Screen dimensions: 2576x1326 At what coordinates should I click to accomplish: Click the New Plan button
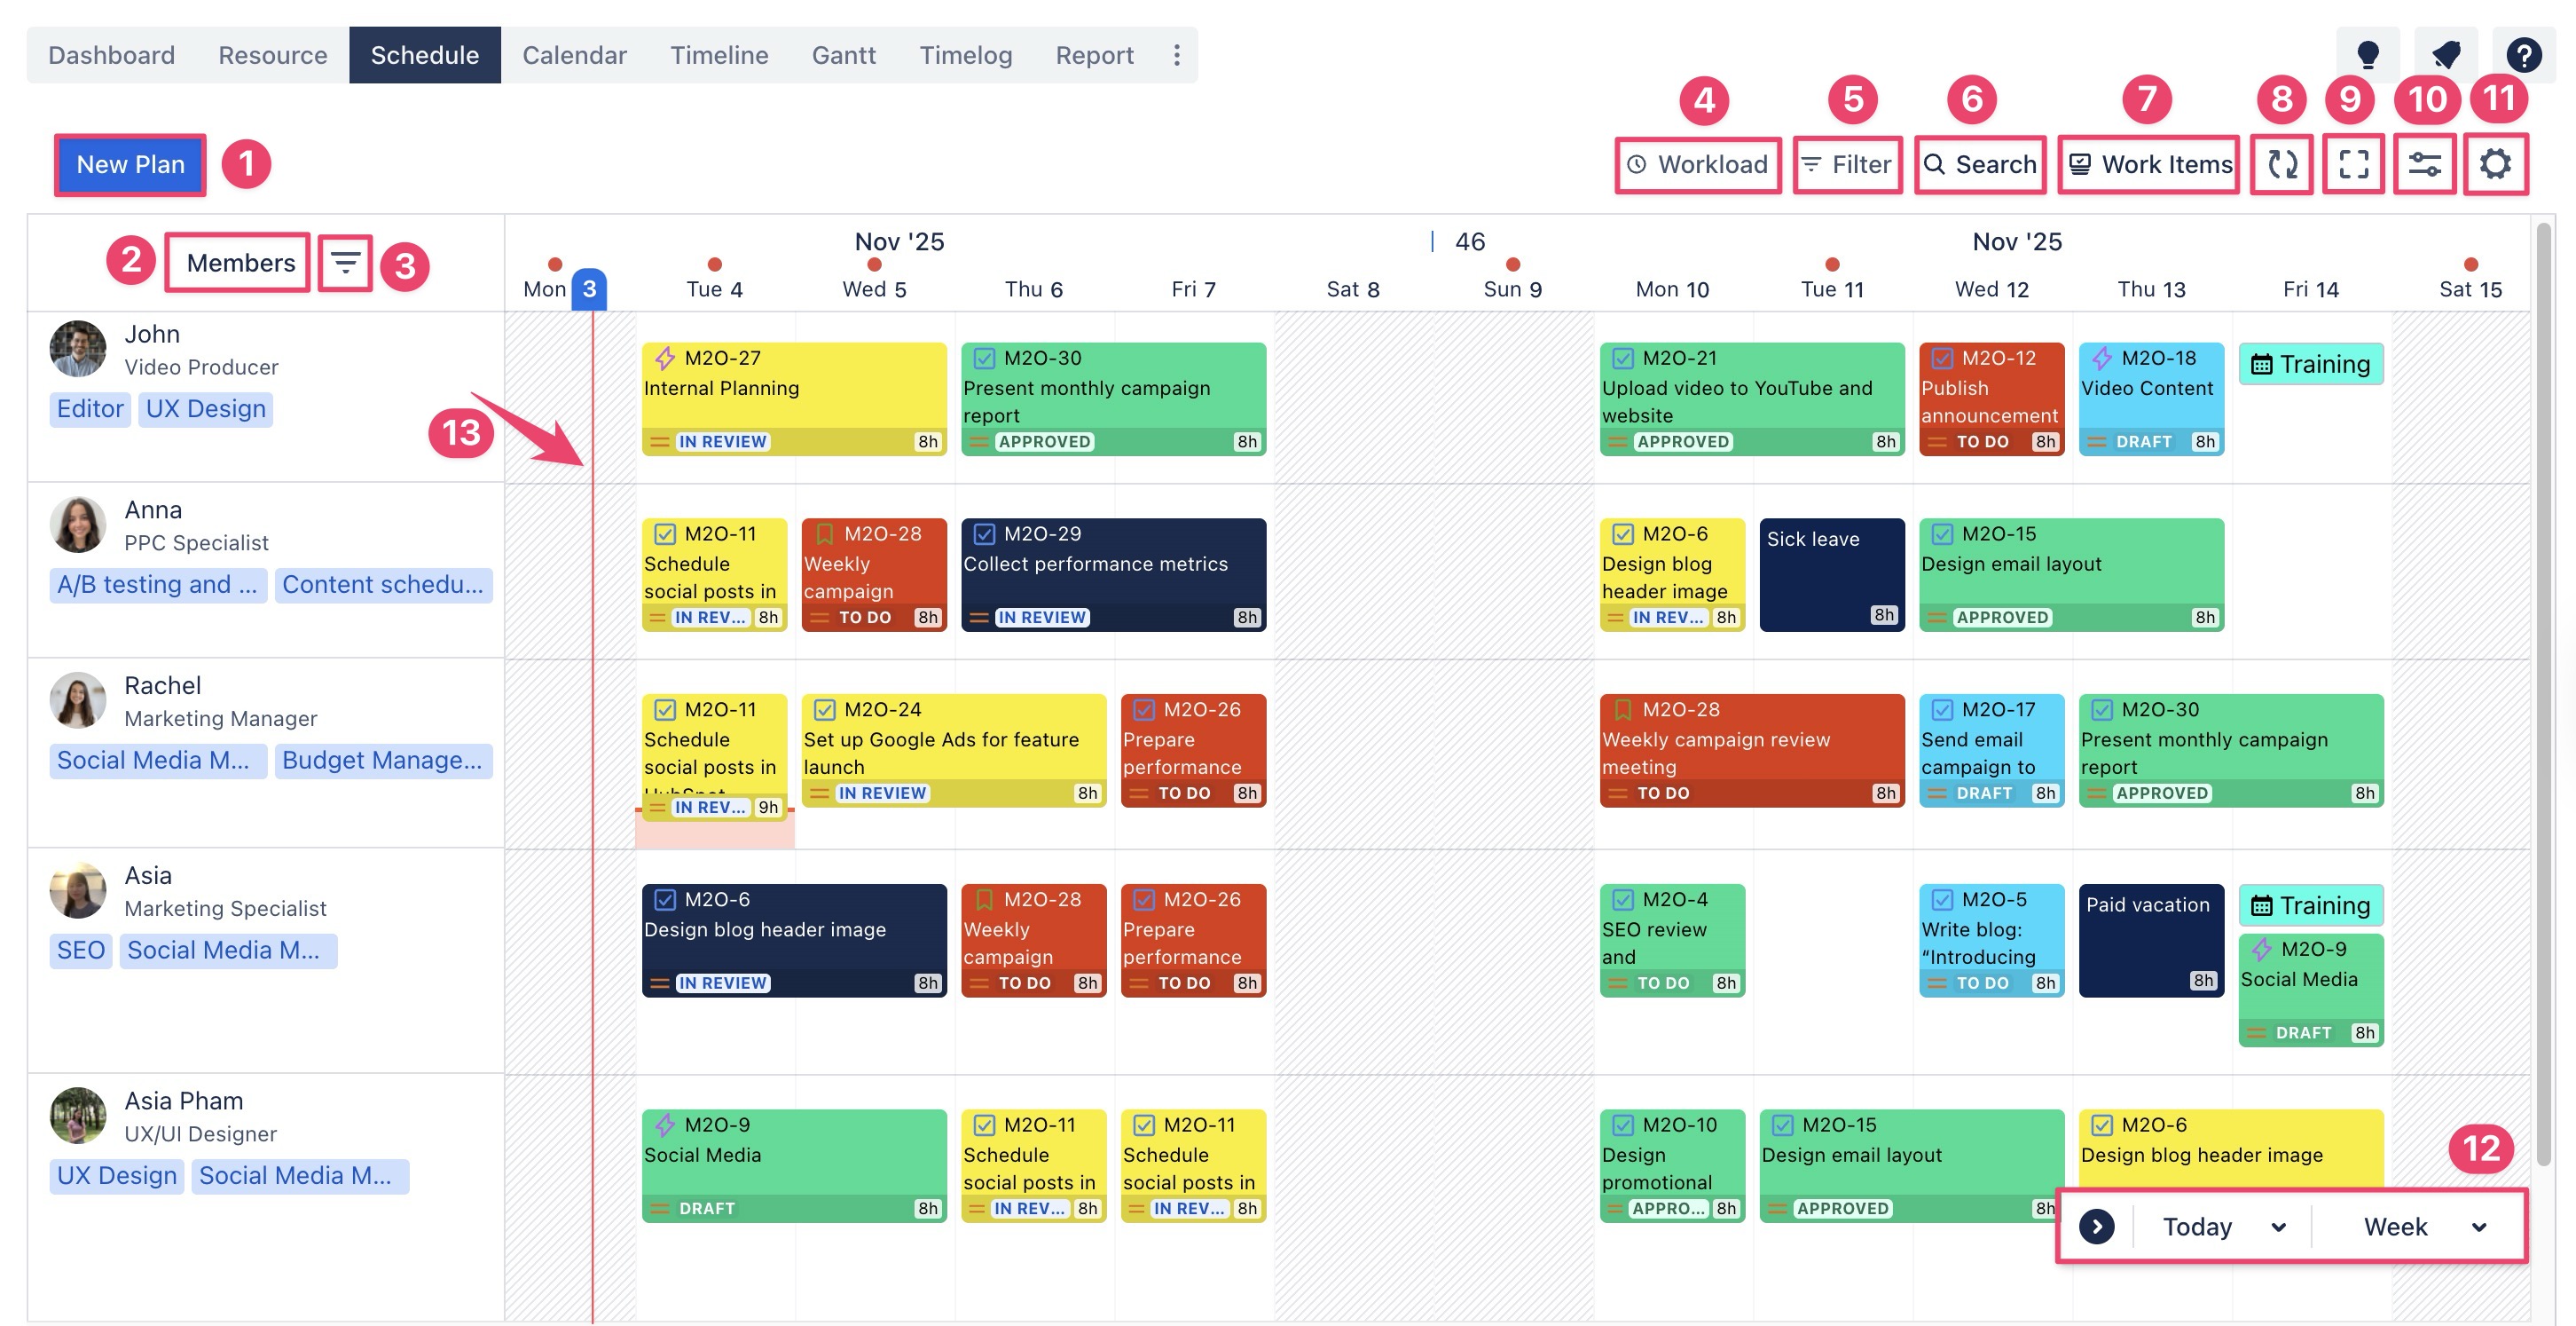(x=130, y=164)
